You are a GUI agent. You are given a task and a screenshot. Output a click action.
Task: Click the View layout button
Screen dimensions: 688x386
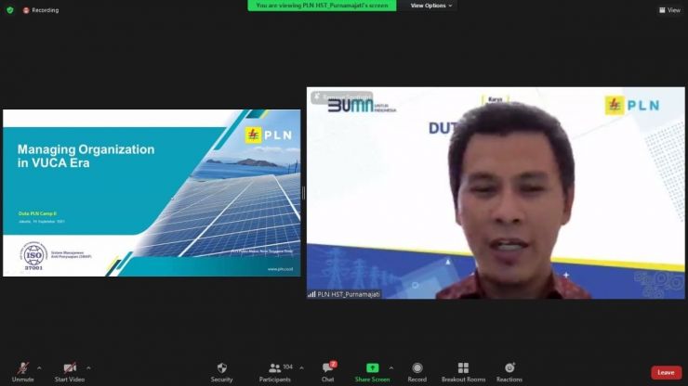669,9
